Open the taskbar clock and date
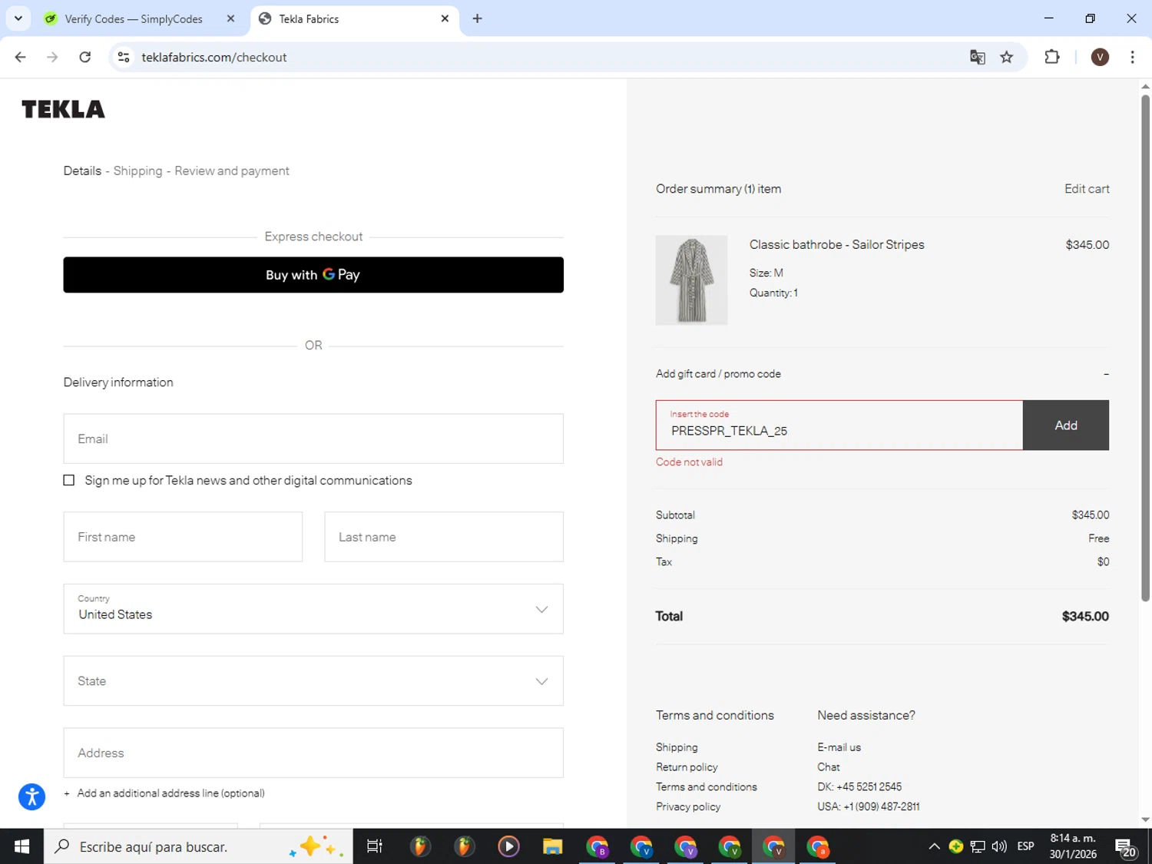Screen dimensions: 1152x864 [x=1073, y=846]
